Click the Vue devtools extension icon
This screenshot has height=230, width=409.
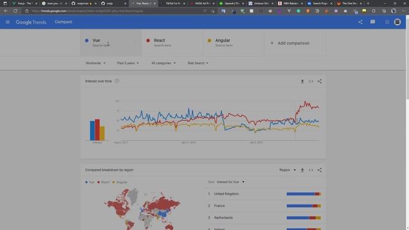coord(289,11)
